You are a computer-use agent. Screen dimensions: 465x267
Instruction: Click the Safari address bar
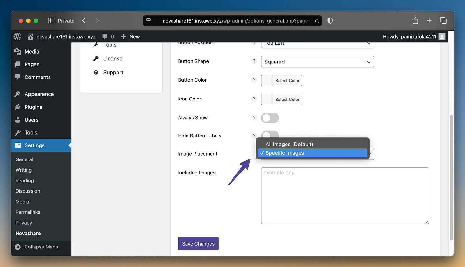tap(232, 21)
